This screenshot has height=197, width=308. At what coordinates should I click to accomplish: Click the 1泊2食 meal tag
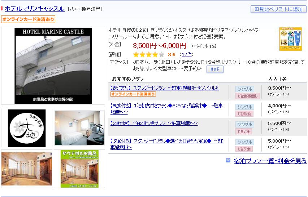(244, 131)
